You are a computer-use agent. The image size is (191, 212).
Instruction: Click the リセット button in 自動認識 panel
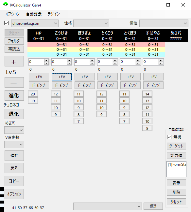point(176,202)
